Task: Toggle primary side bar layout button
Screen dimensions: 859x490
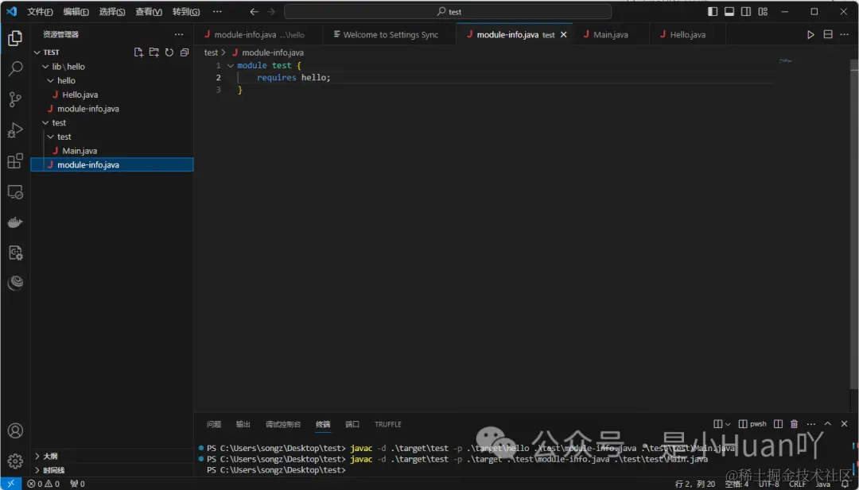Action: pos(713,11)
